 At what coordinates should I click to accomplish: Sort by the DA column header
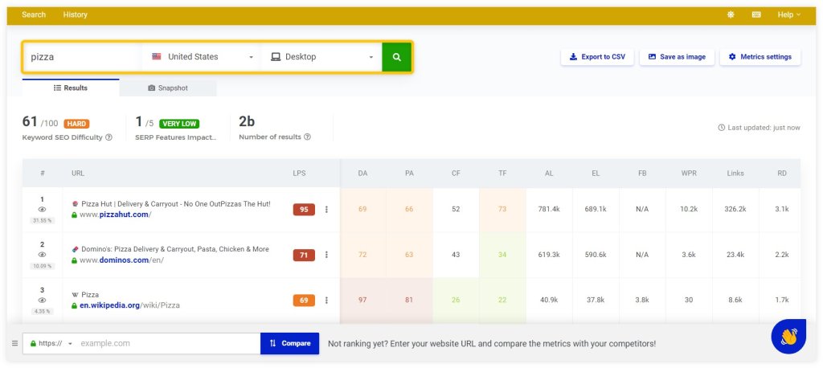[362, 174]
